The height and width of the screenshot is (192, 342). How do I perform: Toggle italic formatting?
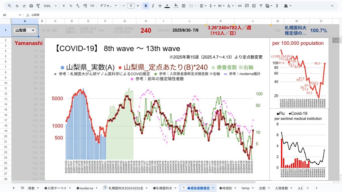(x=153, y=6)
